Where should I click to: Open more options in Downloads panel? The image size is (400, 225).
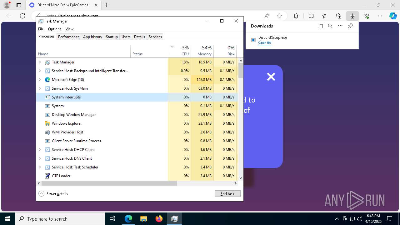click(340, 26)
